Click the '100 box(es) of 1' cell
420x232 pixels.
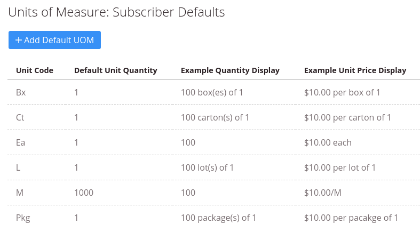click(212, 92)
